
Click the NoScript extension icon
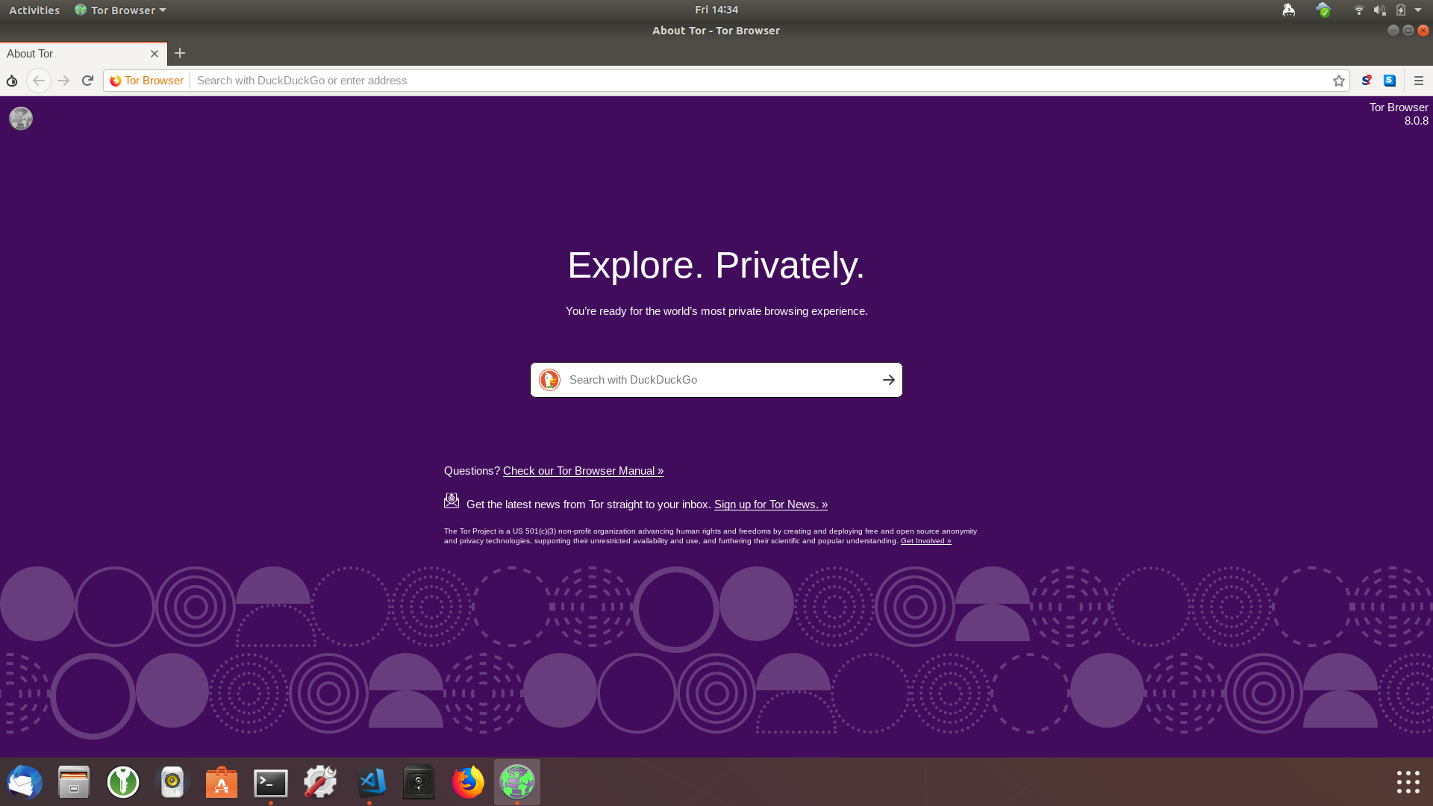pos(1366,81)
